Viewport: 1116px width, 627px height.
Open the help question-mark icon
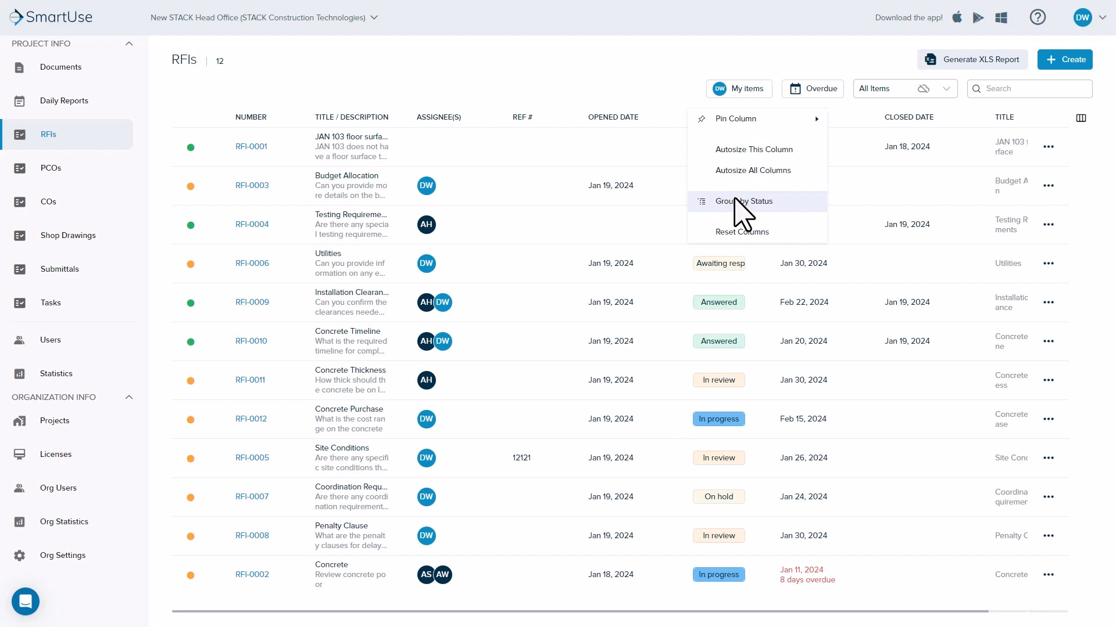click(x=1038, y=17)
